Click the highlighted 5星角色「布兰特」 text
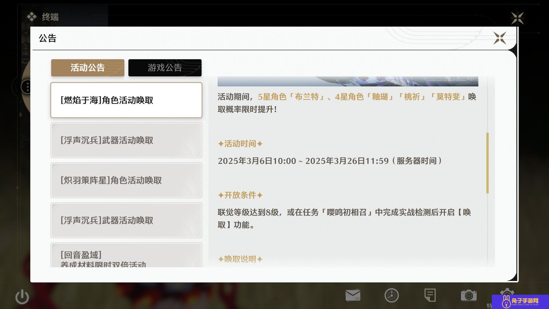The image size is (549, 309). [x=292, y=97]
